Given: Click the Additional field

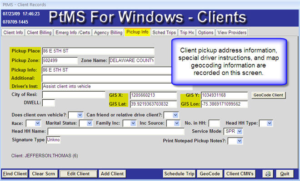Looking at the screenshot, I should [x=106, y=78].
